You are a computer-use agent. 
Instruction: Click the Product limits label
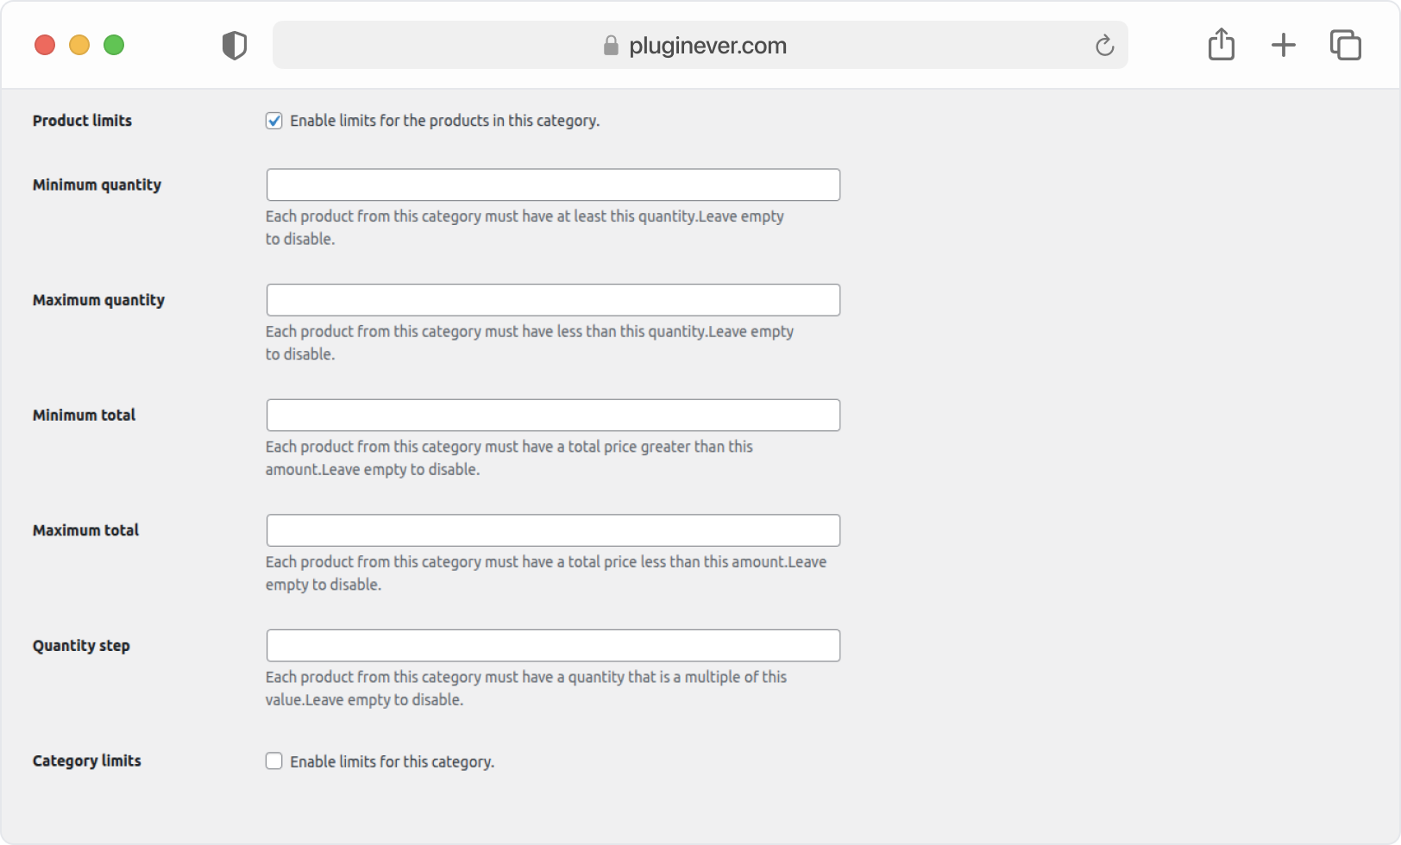pyautogui.click(x=82, y=121)
